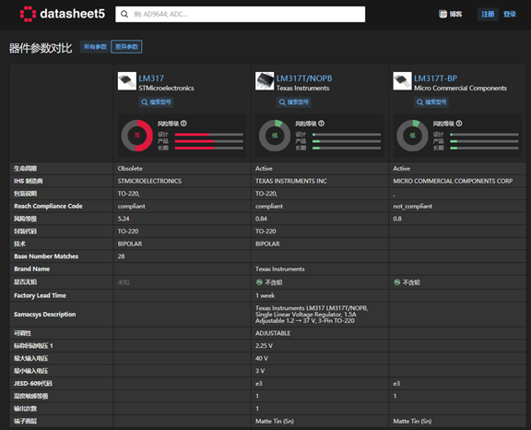The width and height of the screenshot is (531, 430).
Task: Select 'Matte Tin (Sn)' in LM317T-BP column
Action: (412, 421)
